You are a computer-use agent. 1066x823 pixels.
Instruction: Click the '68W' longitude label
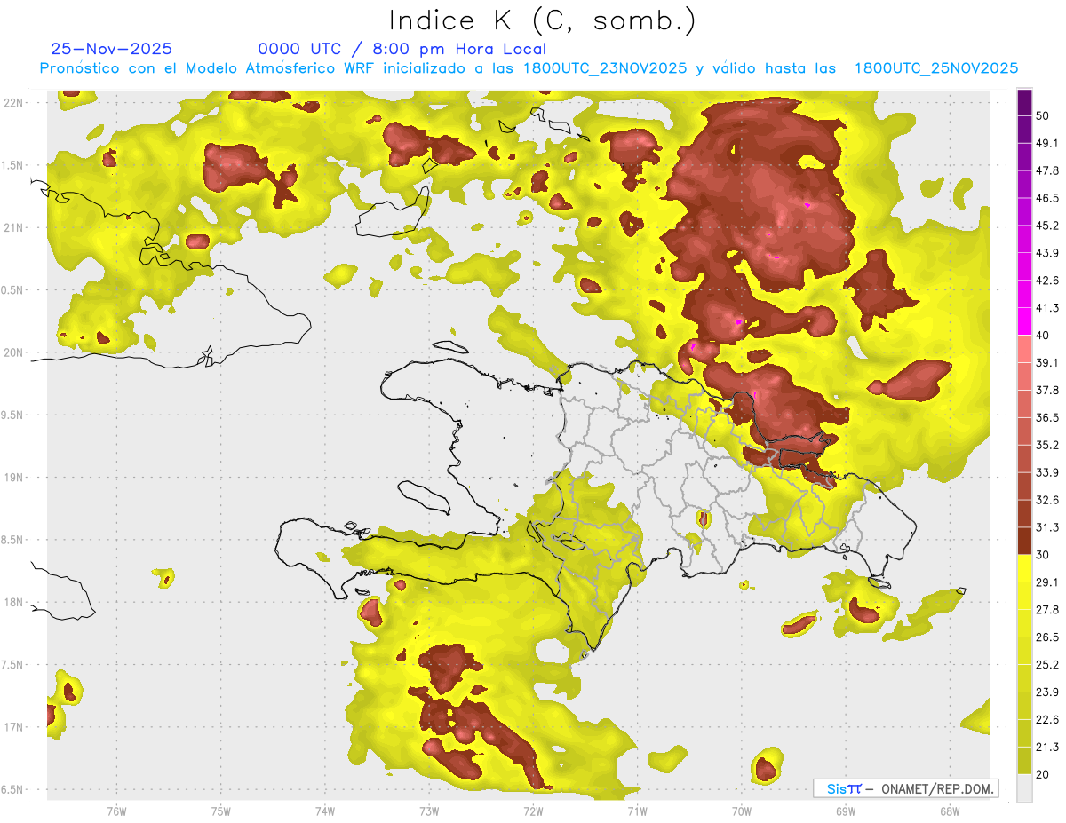pyautogui.click(x=950, y=811)
